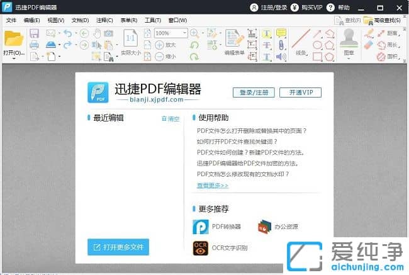This screenshot has height=275, width=409.
Task: Click the actual size 1:1 page icon
Action: [x=130, y=38]
